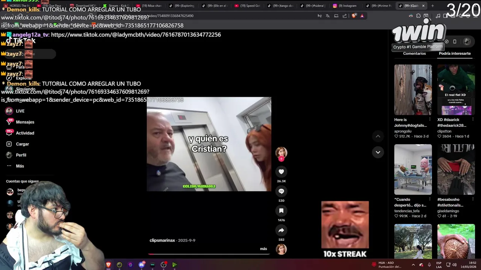Switch to the tango TikTok browser tab
Screen dimensions: 481x270
pos(281,6)
